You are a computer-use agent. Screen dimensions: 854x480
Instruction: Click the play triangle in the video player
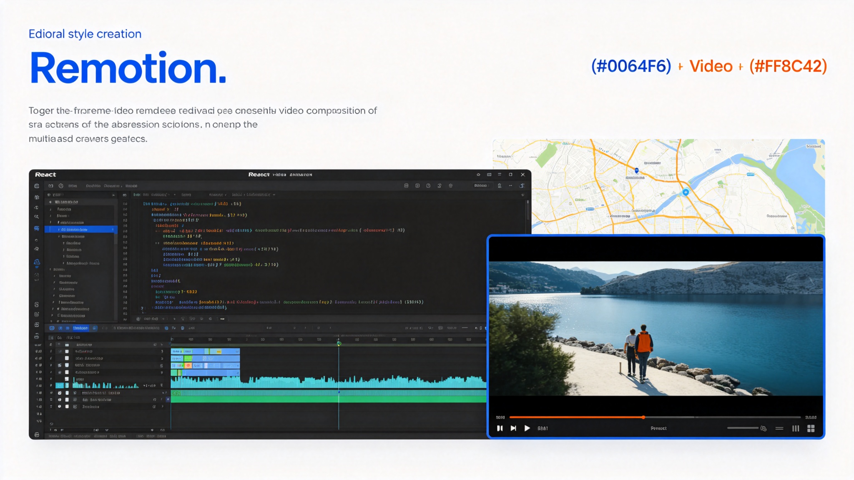pos(527,428)
